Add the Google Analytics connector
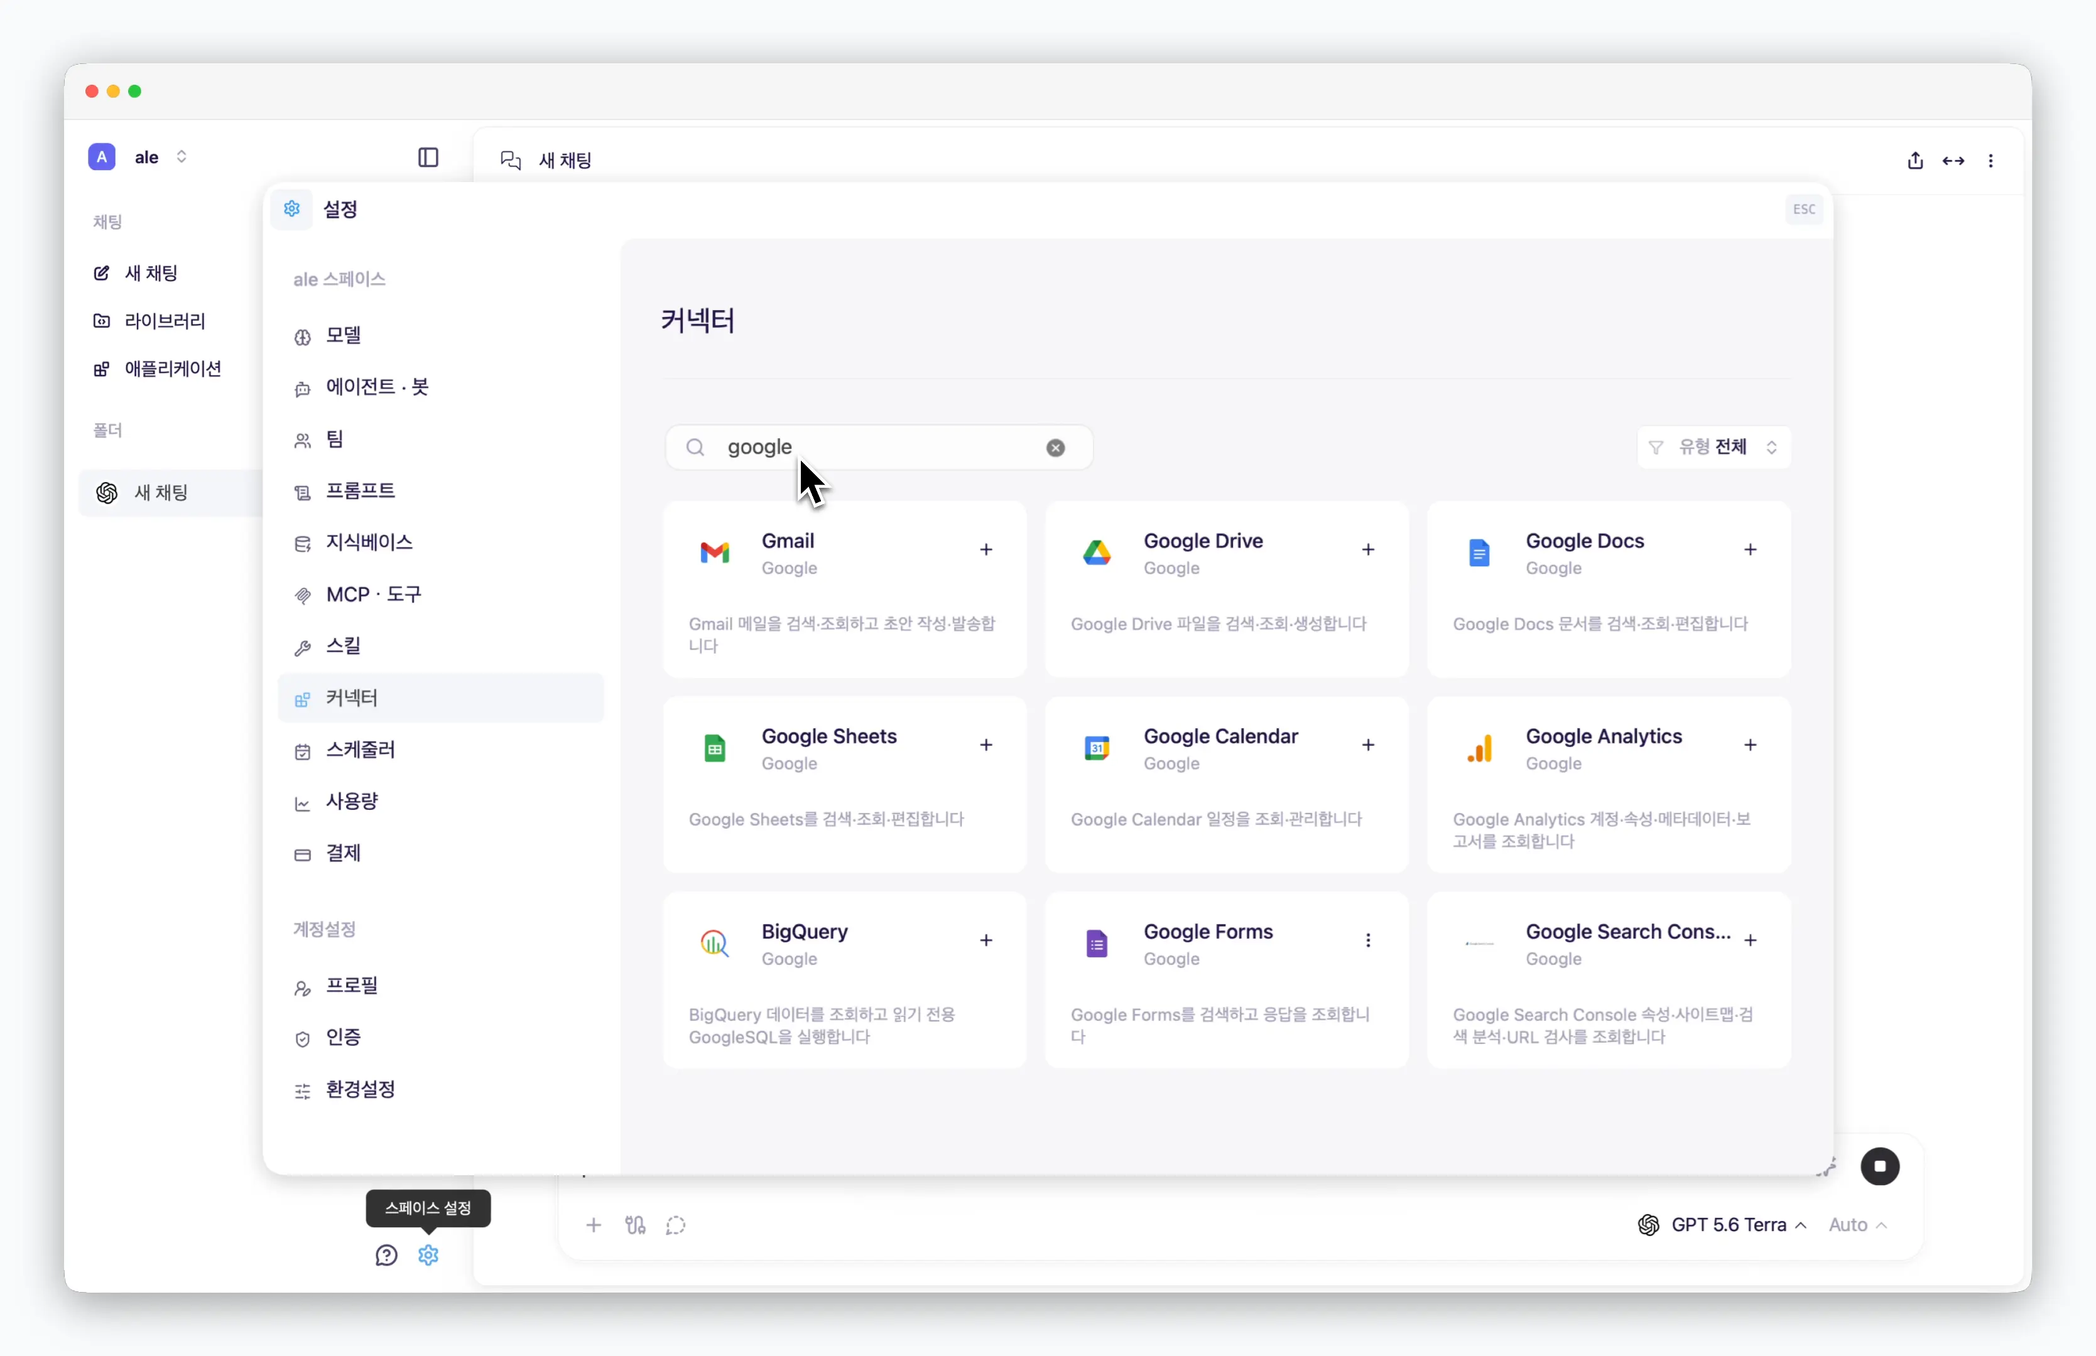 coord(1750,745)
